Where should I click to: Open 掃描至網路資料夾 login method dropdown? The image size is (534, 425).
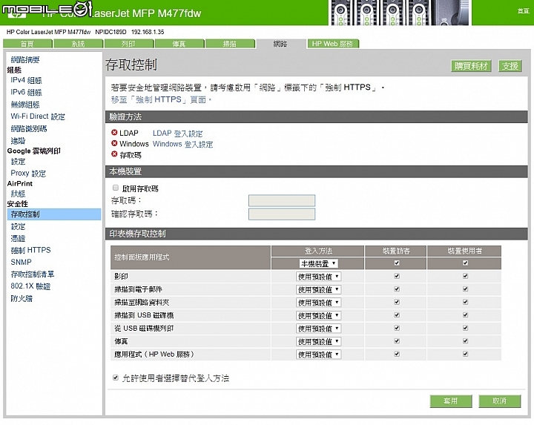pos(318,303)
